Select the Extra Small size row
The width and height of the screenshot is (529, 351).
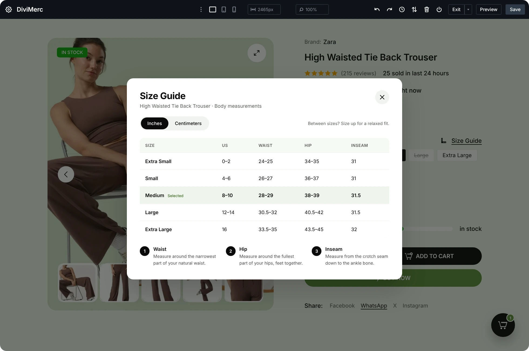tap(264, 161)
